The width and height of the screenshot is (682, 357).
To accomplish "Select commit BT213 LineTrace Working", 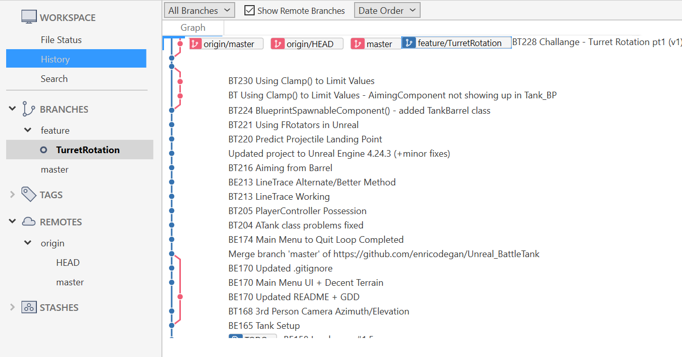I will click(279, 197).
